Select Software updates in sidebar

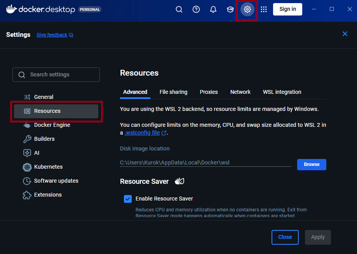tap(56, 181)
